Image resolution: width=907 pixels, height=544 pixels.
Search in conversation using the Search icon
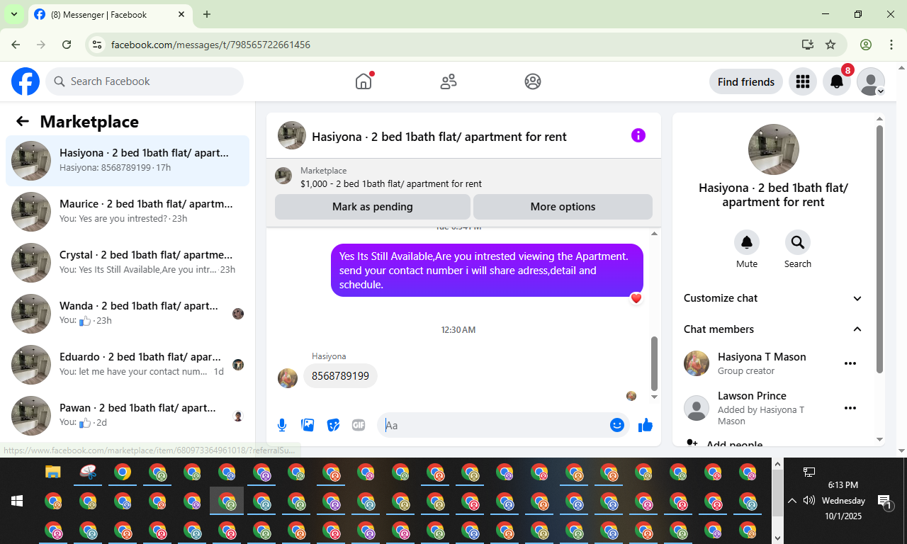tap(798, 243)
